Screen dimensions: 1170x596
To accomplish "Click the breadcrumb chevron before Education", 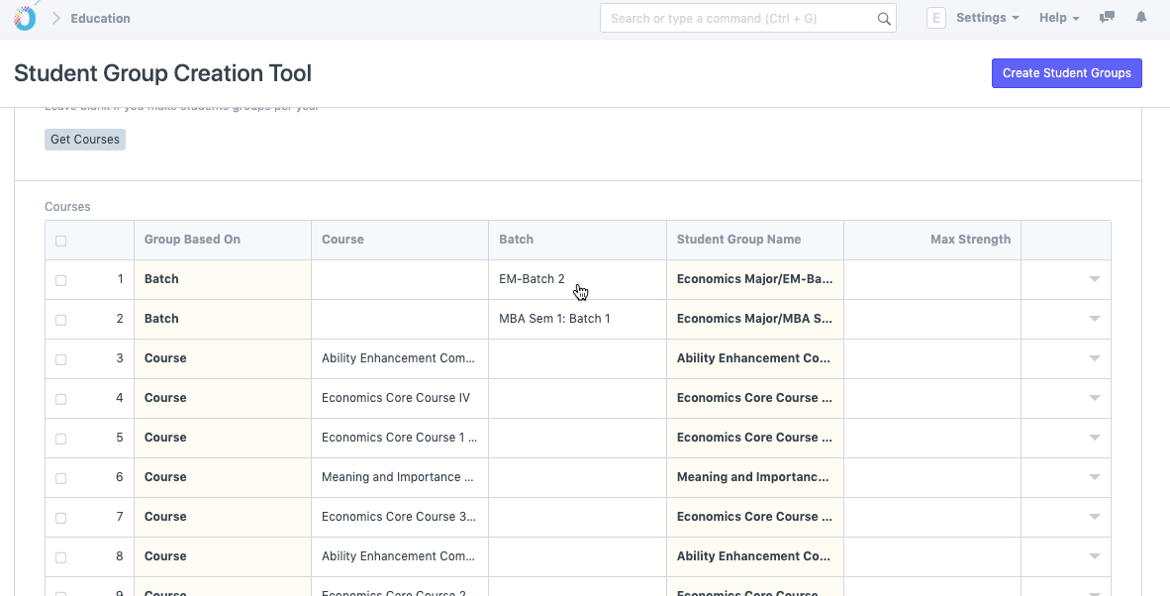I will point(56,19).
